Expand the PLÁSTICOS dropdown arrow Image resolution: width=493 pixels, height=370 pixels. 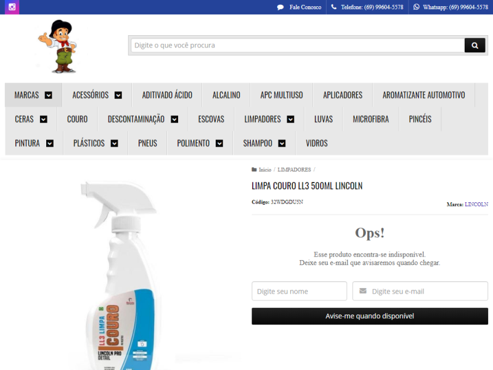115,144
